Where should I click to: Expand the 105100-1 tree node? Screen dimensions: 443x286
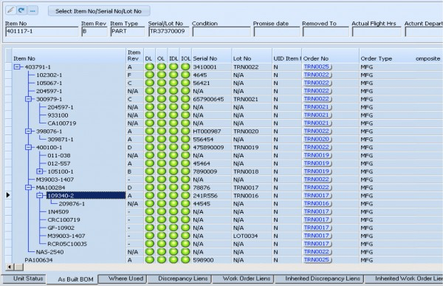(40, 171)
